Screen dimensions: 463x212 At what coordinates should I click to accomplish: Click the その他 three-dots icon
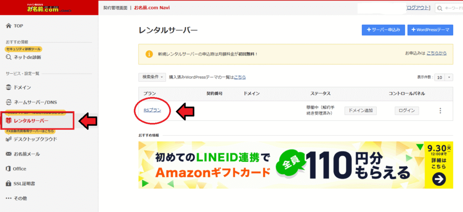tap(9, 198)
